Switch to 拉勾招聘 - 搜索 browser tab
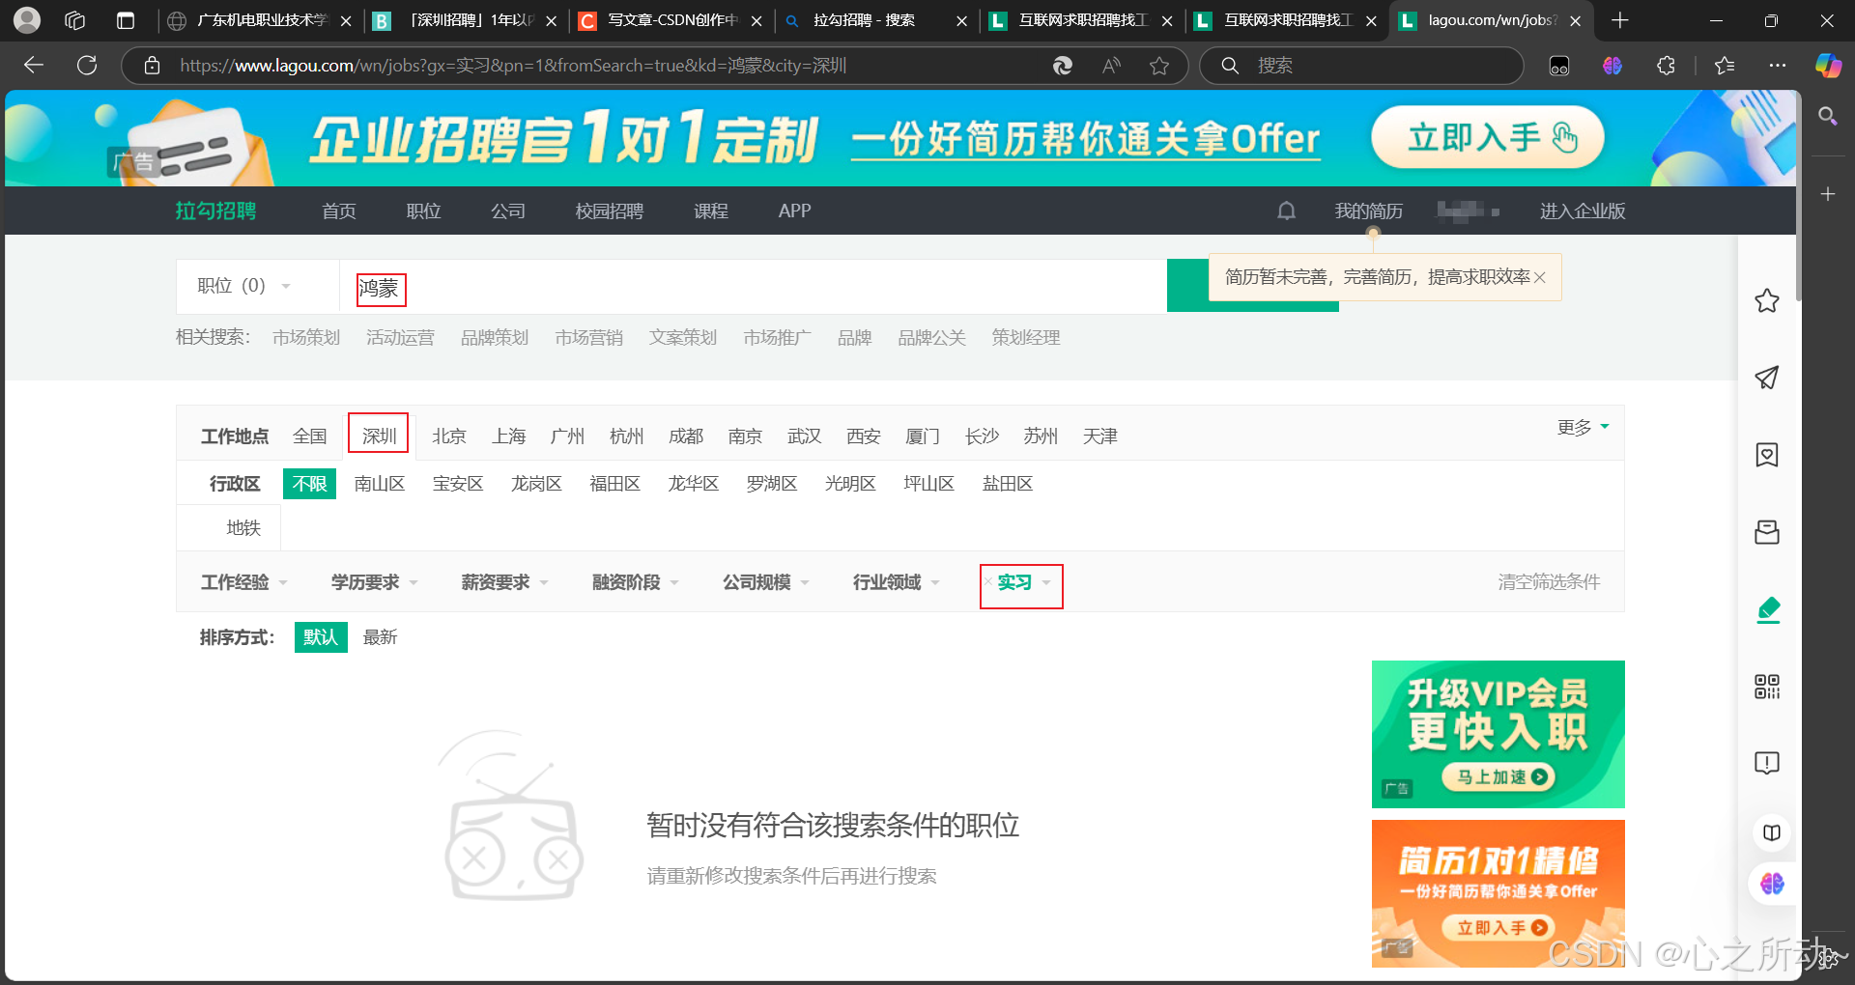This screenshot has height=985, width=1855. click(877, 20)
